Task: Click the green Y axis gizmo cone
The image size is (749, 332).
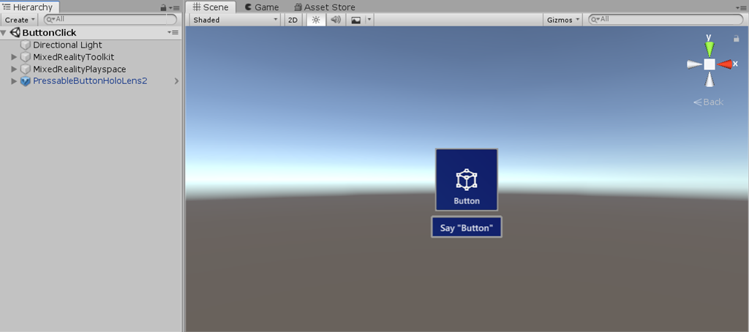Action: coord(709,48)
